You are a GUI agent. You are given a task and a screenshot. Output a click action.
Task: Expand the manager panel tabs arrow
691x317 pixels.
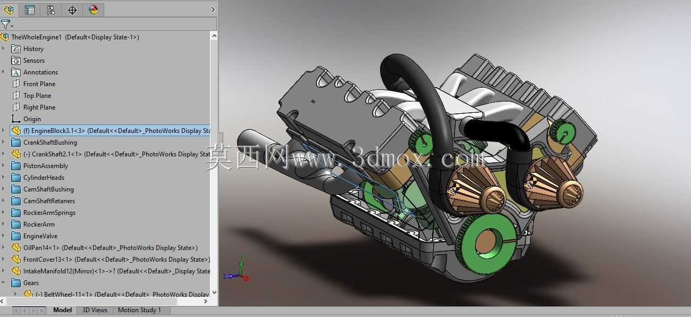213,10
